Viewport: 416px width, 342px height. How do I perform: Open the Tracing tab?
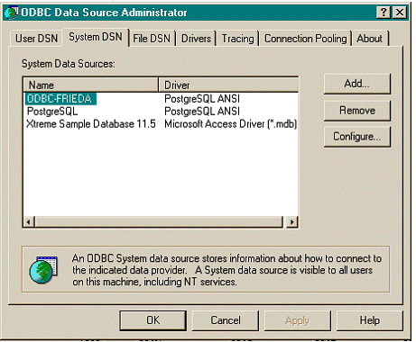pos(237,39)
